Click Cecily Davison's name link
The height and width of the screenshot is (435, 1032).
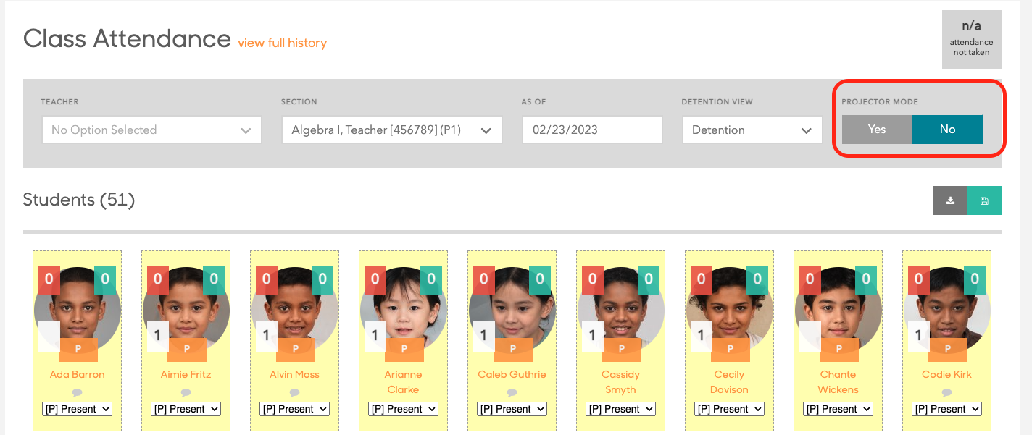tap(729, 381)
